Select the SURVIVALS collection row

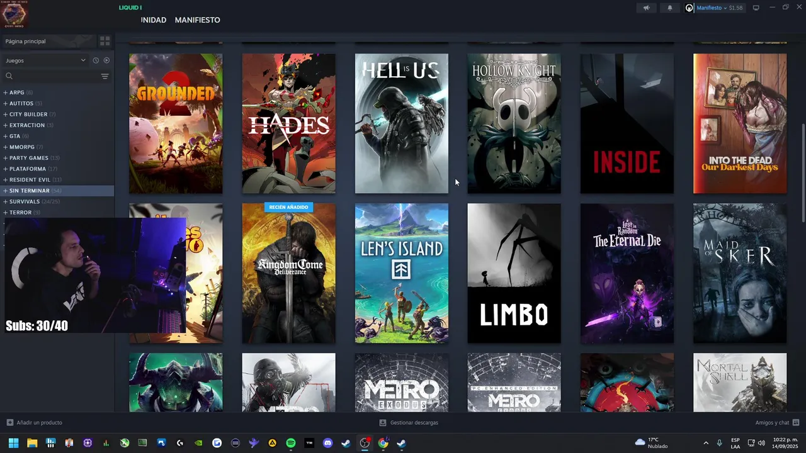click(57, 201)
